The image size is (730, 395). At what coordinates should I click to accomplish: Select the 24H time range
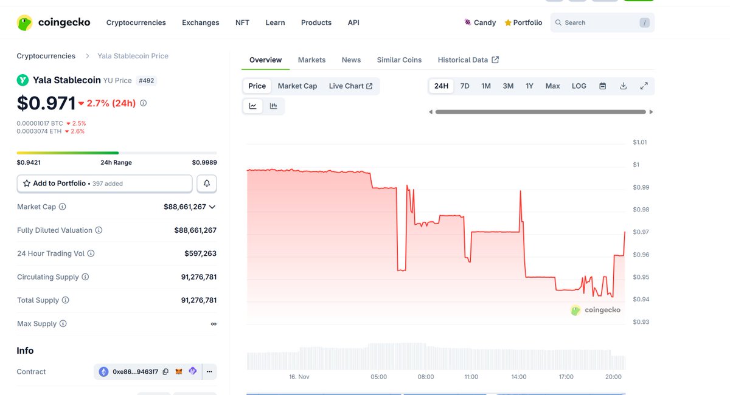[x=441, y=86]
